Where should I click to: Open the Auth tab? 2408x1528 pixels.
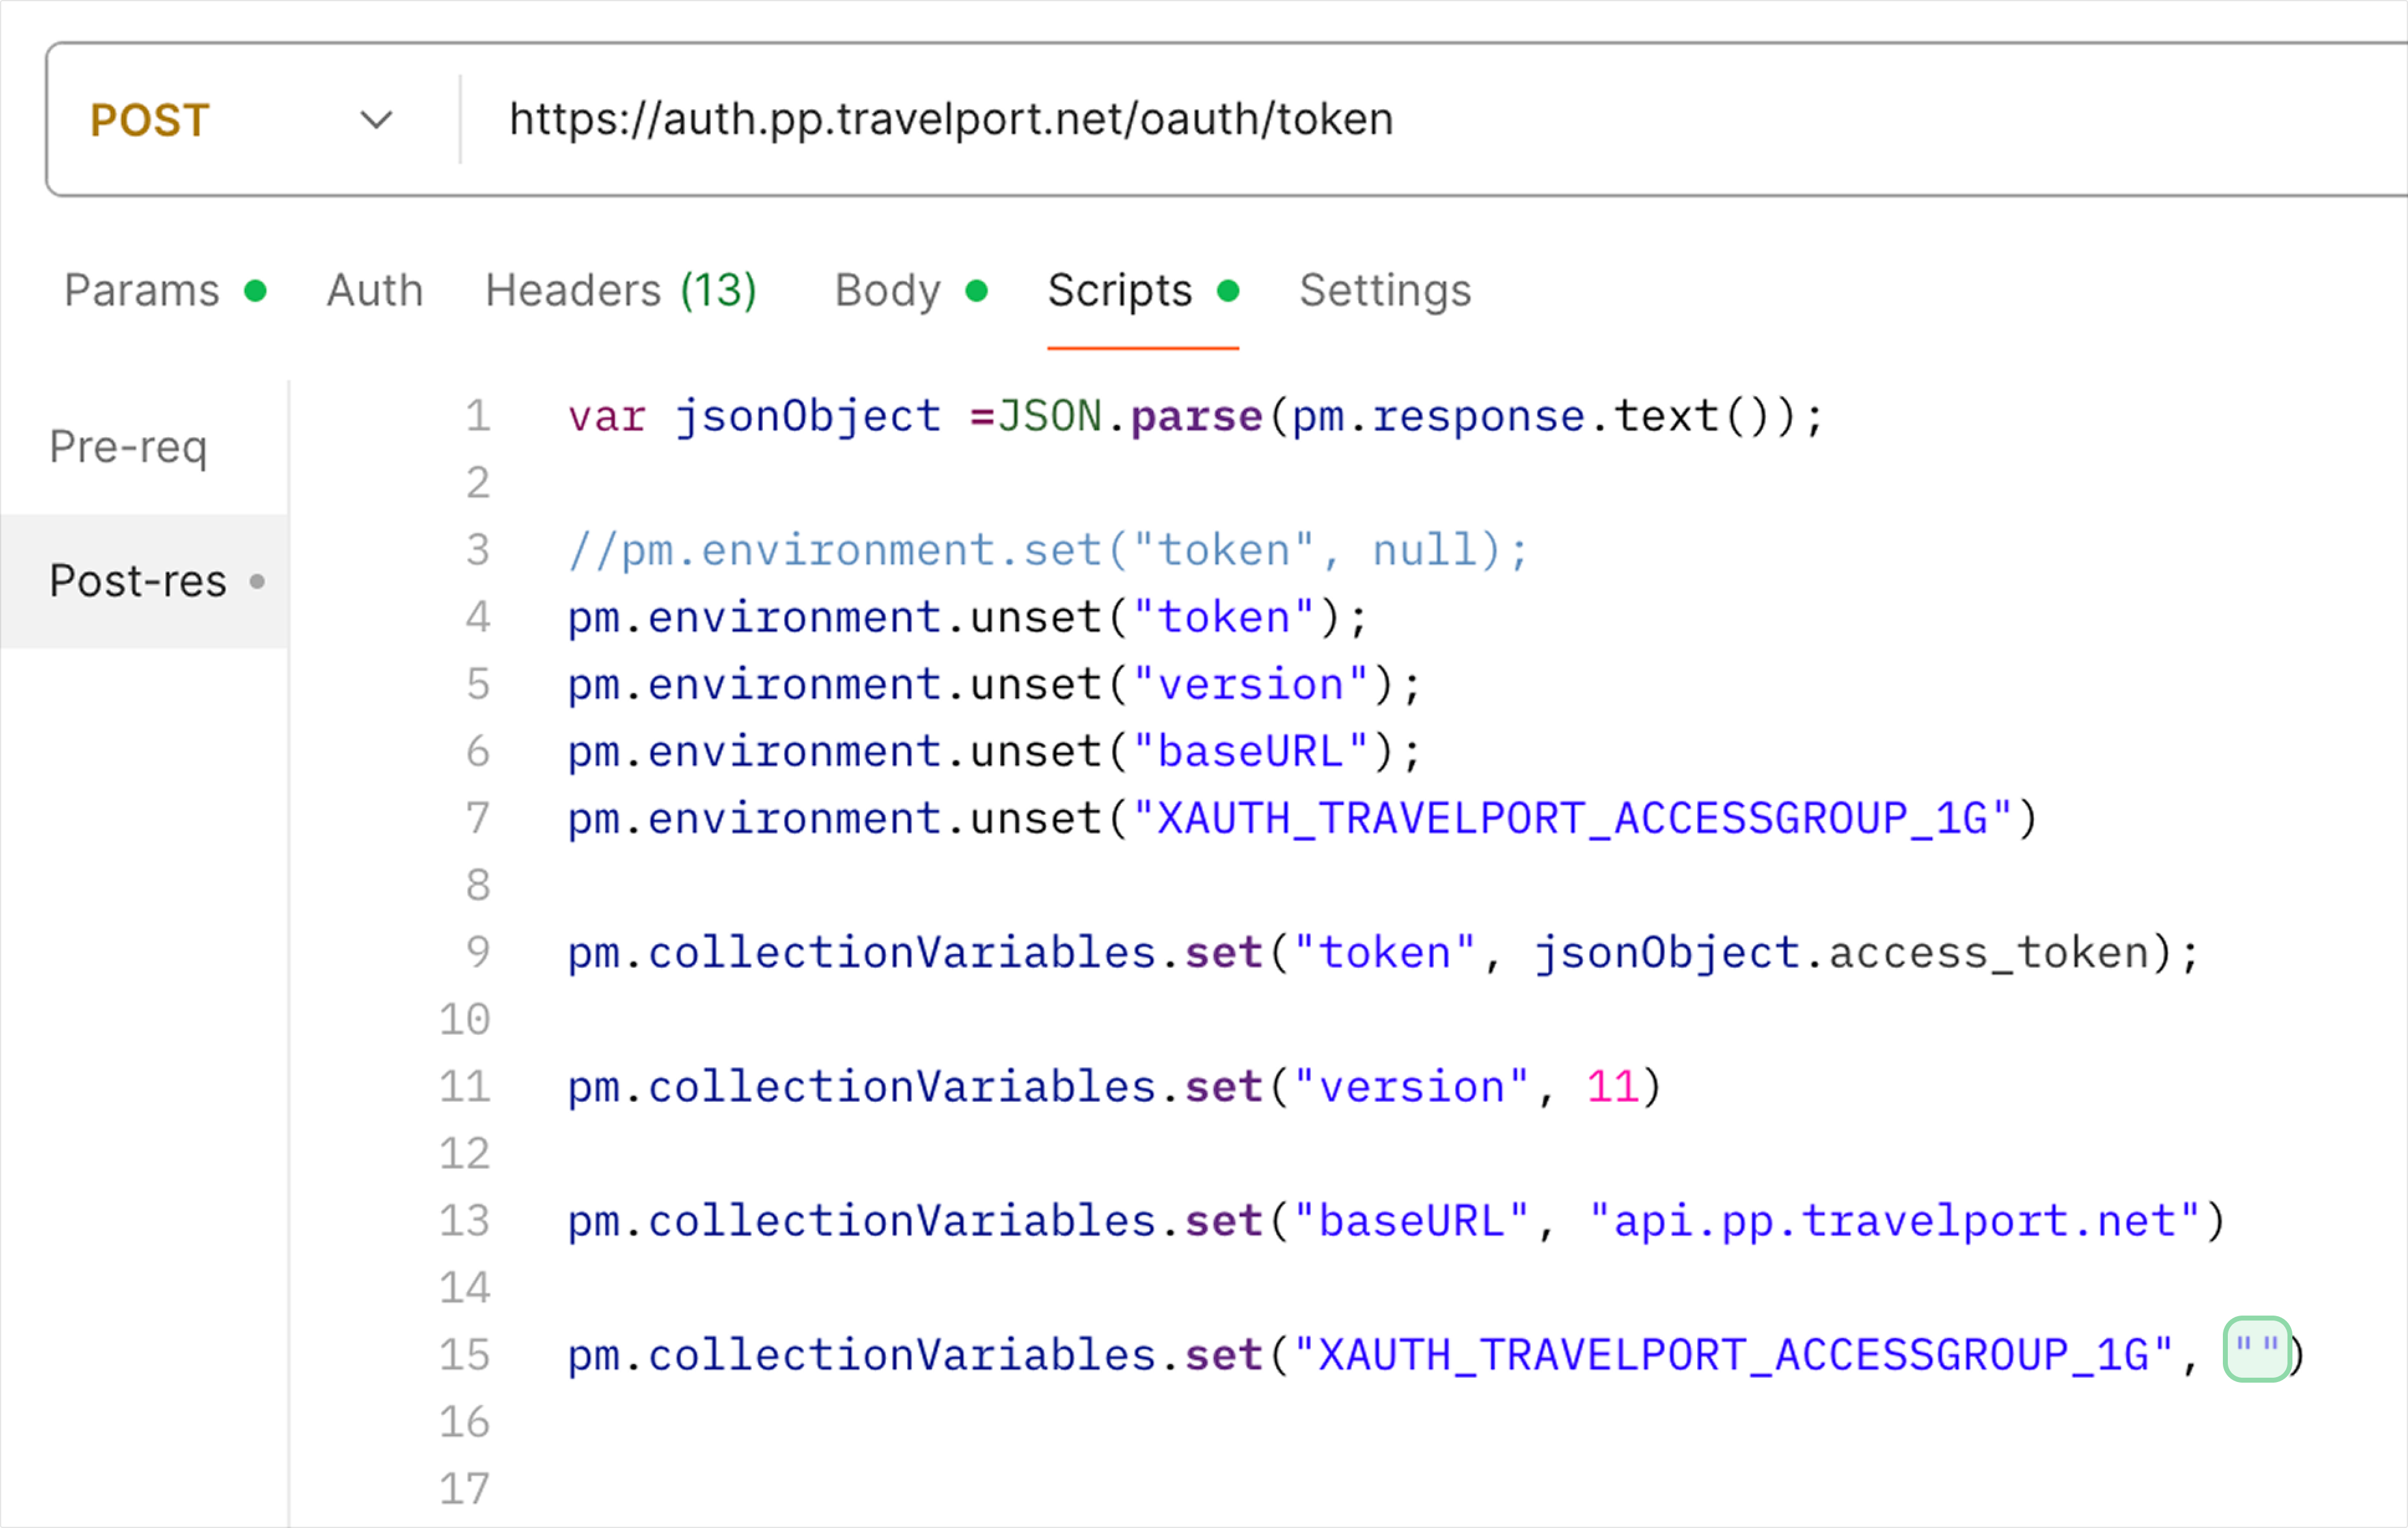click(x=375, y=291)
